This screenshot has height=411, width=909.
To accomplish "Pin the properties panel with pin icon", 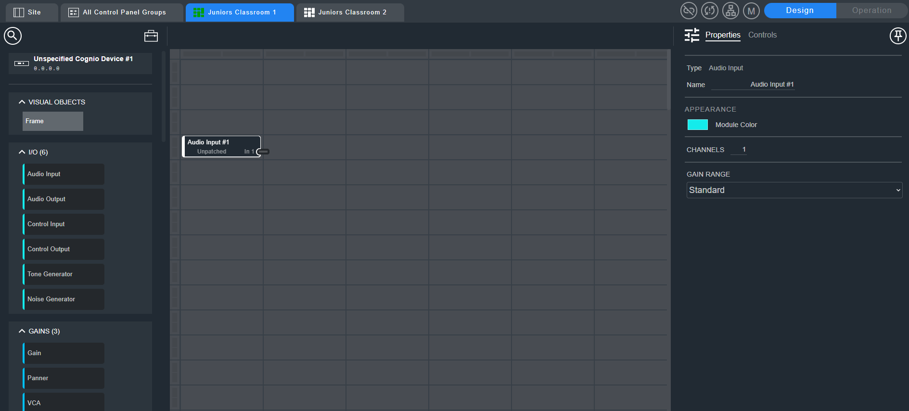I will (898, 36).
